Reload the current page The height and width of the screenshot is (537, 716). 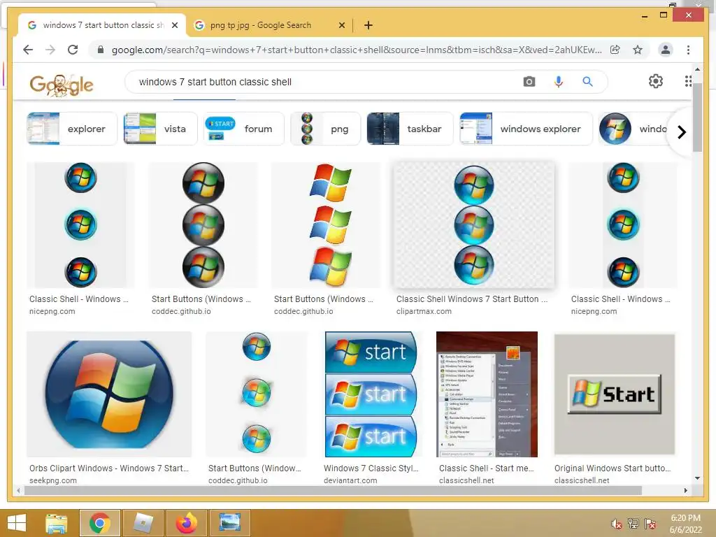point(73,50)
